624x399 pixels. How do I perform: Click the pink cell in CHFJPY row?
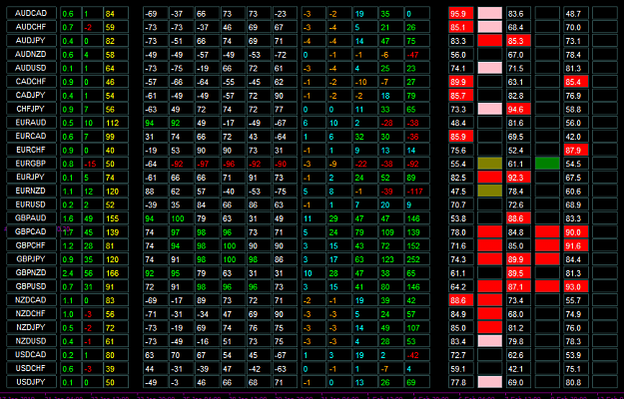[490, 109]
